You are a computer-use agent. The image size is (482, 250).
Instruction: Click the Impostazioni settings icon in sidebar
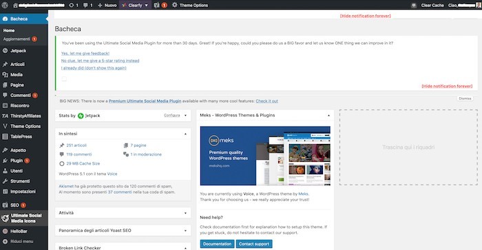(6, 191)
